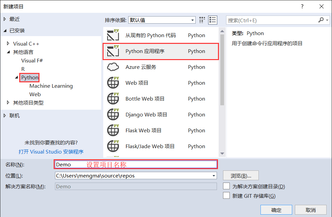The height and width of the screenshot is (217, 332).
Task: Expand the Visual C++ node
Action: pos(7,43)
